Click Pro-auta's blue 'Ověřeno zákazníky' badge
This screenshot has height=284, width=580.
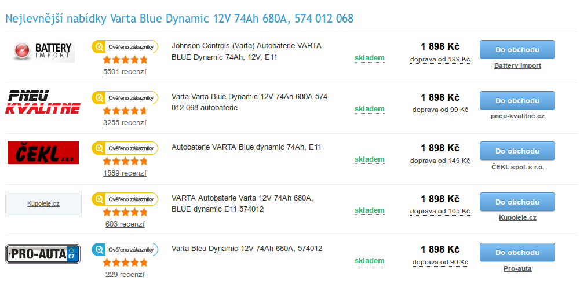[125, 250]
